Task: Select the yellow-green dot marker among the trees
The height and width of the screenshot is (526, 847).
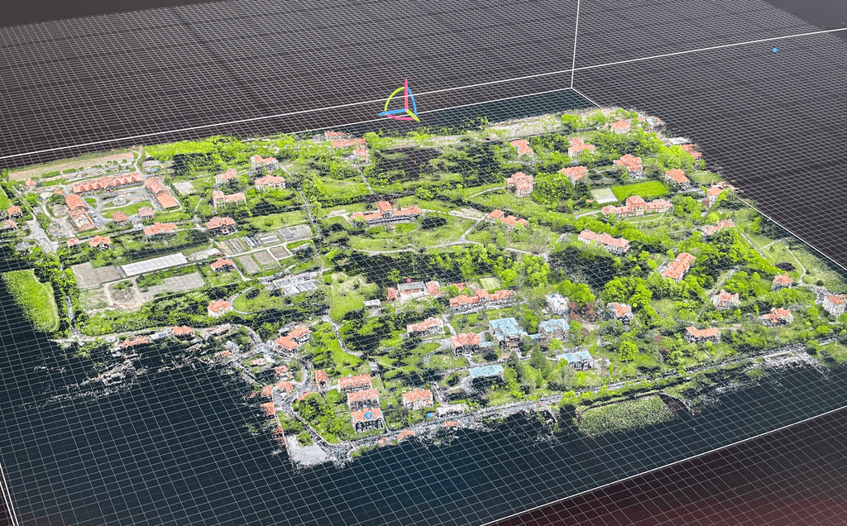Action: pos(634,305)
